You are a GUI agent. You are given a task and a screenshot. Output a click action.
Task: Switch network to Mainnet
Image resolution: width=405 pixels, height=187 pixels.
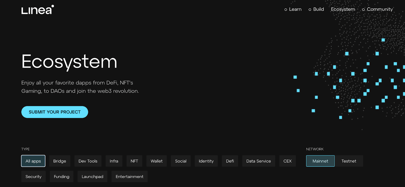(320, 161)
